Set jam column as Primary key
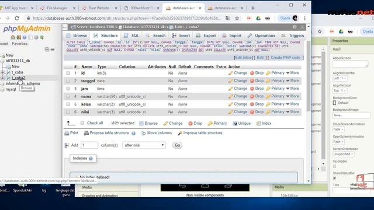 click(x=275, y=88)
